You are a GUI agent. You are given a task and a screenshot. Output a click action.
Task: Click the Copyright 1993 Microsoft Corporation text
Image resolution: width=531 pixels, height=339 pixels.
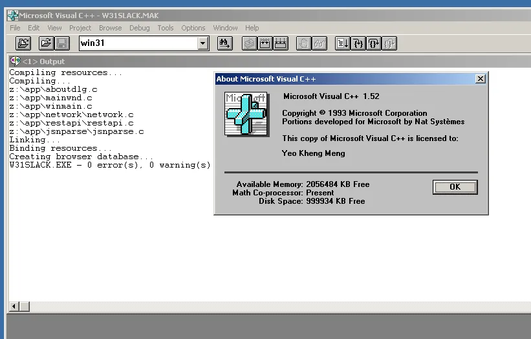354,113
